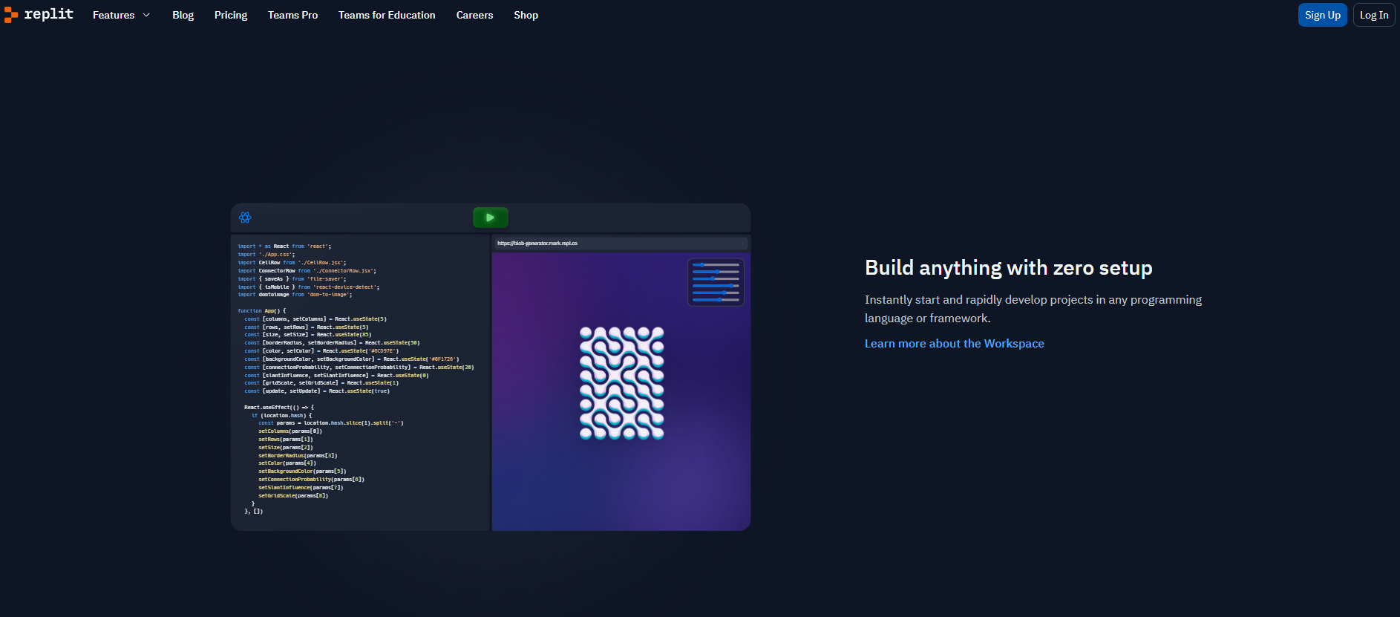The width and height of the screenshot is (1400, 617).
Task: Open Teams Pro from the navigation bar
Action: coord(292,15)
